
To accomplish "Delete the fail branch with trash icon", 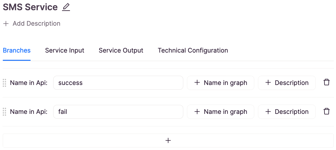I will click(x=326, y=111).
